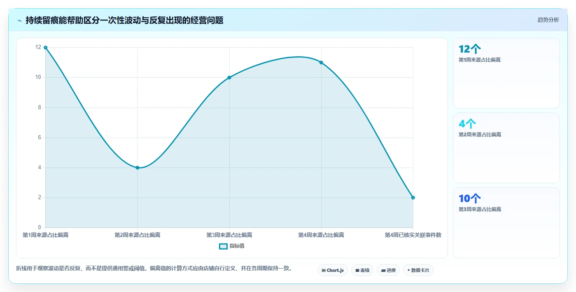Click x-axis label 第1周来源占比偏离
The height and width of the screenshot is (292, 576).
coord(45,235)
